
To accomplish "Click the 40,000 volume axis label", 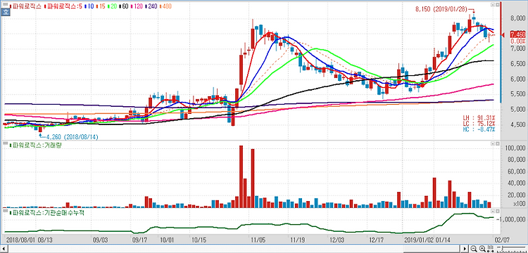I will click(516, 183).
